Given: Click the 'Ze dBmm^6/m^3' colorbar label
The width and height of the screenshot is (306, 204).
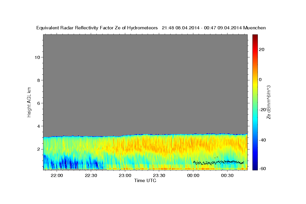Looking at the screenshot, I should point(269,102).
